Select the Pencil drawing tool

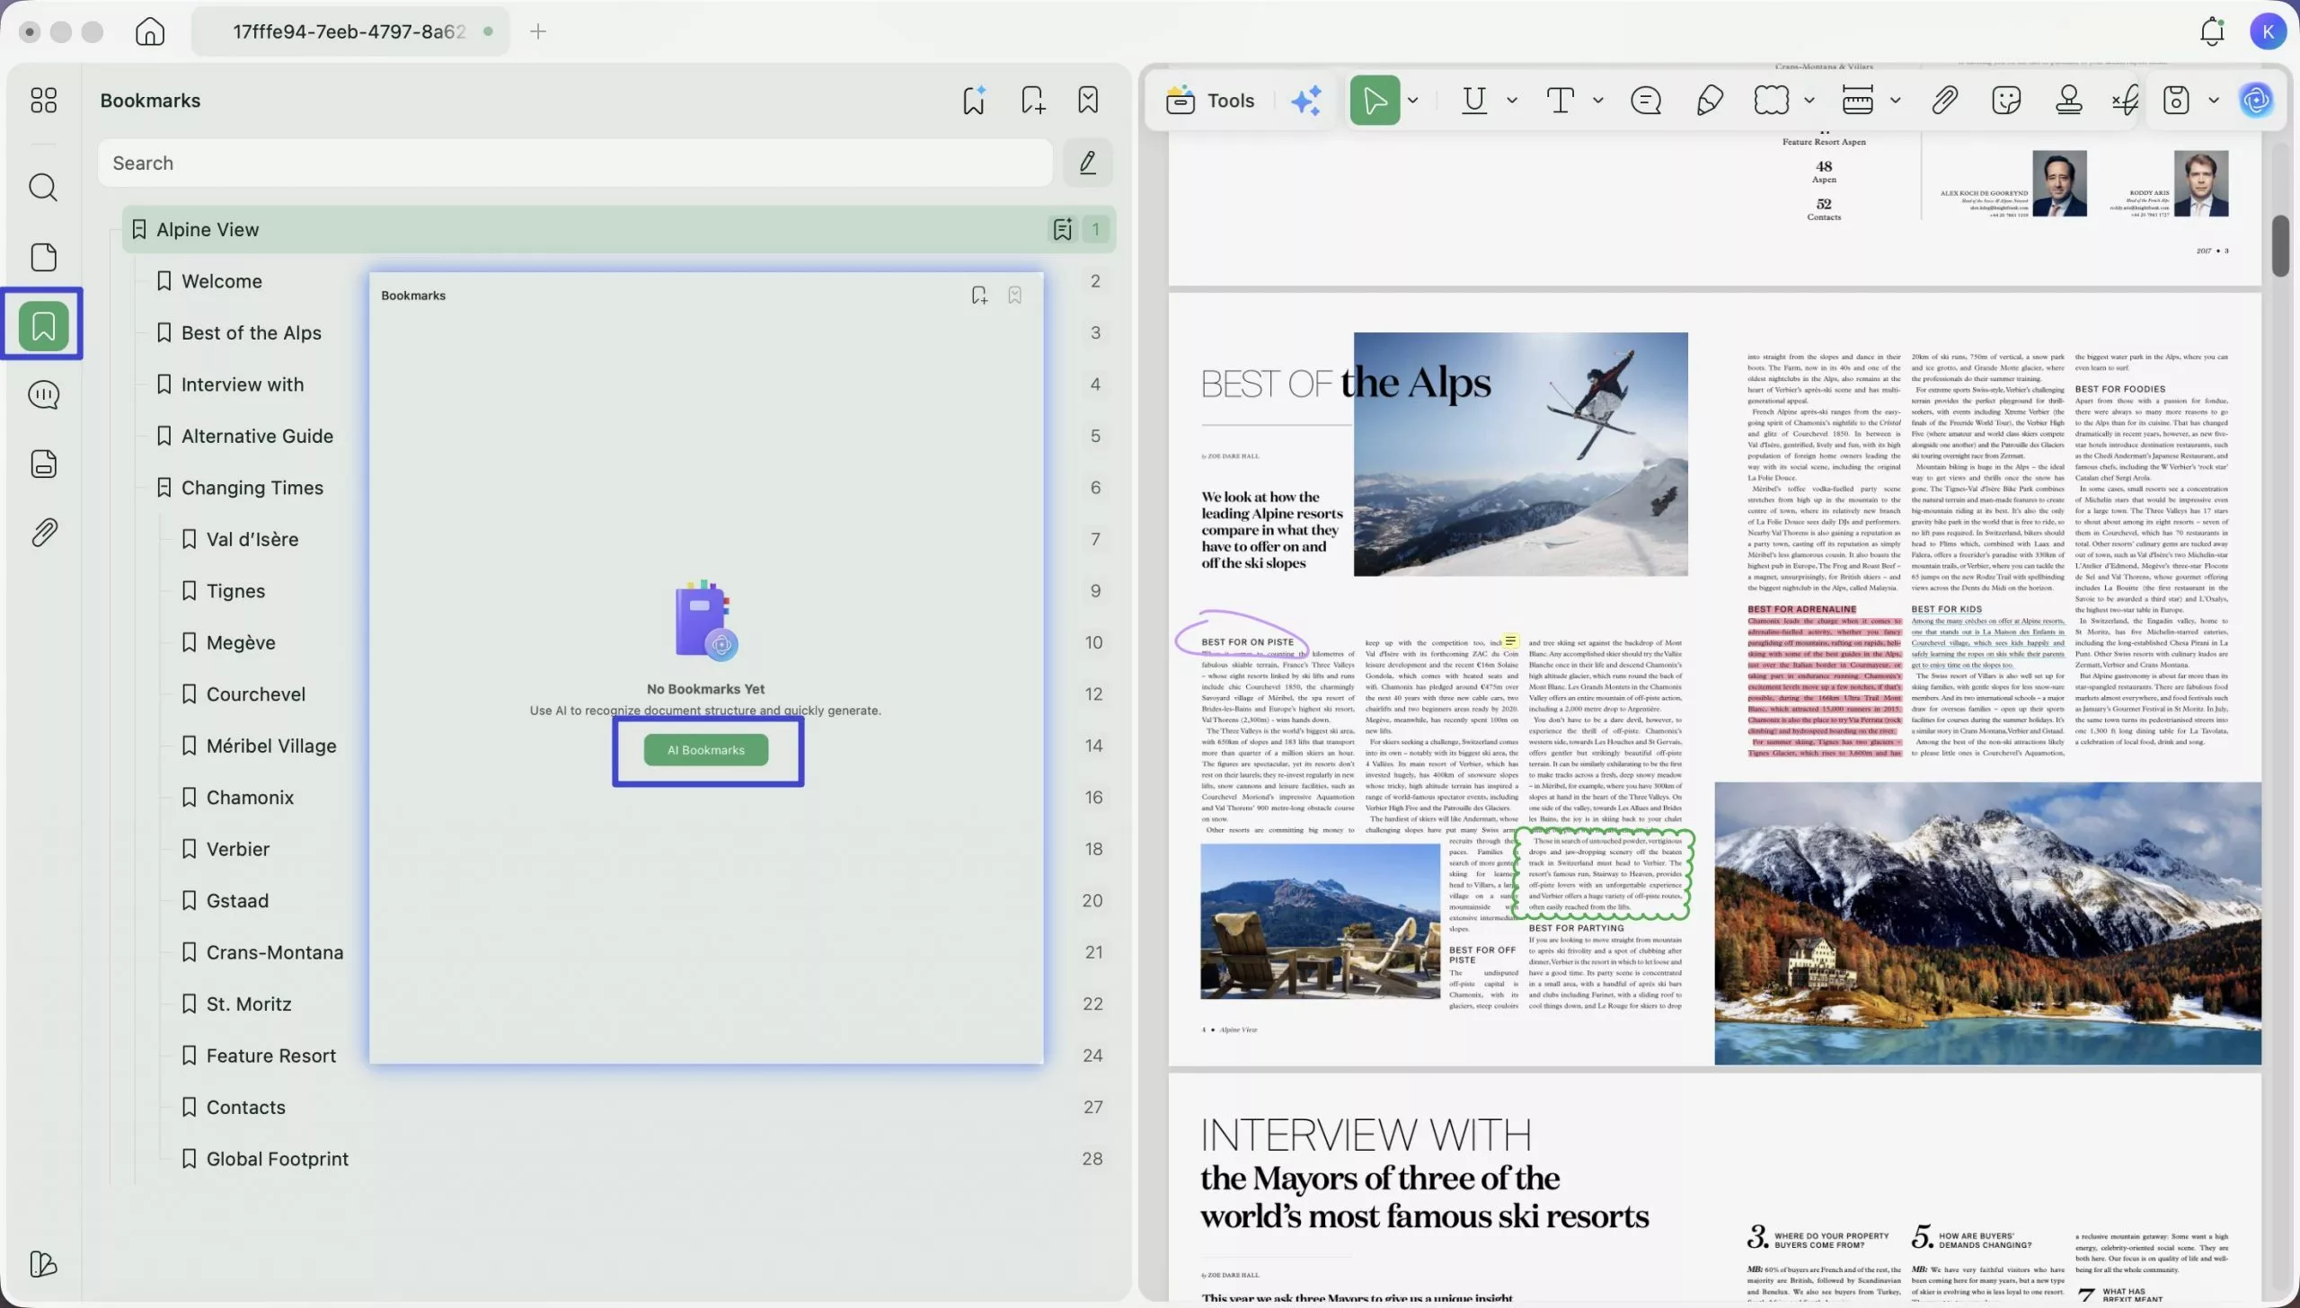1708,100
